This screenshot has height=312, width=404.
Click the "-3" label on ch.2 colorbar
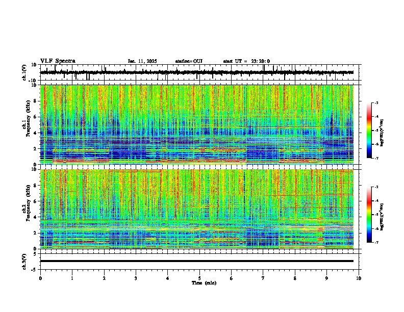click(x=376, y=187)
